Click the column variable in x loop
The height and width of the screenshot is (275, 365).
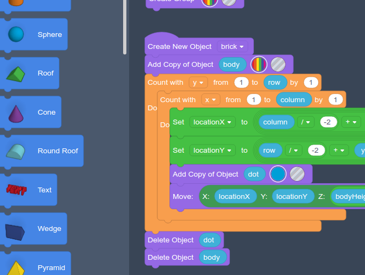(294, 100)
